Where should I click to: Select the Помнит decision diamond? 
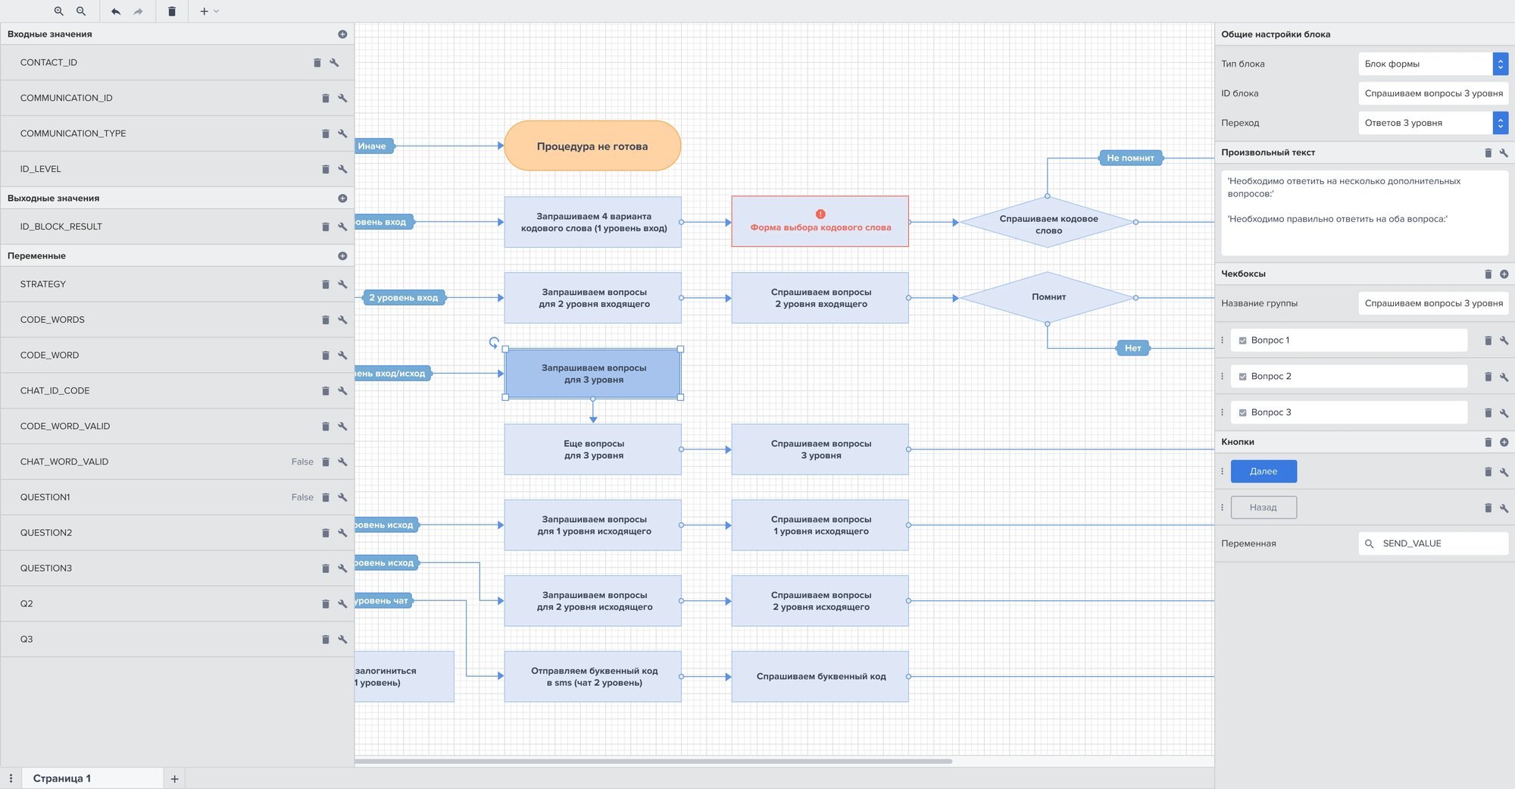(x=1048, y=297)
